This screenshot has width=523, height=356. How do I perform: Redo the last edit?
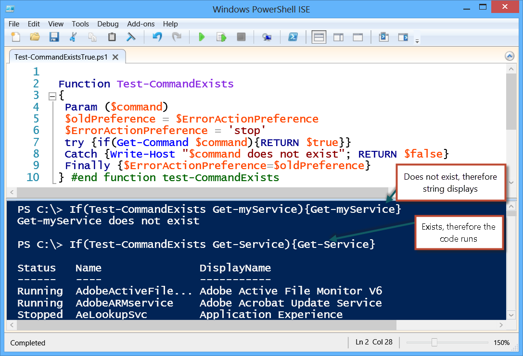click(x=177, y=37)
